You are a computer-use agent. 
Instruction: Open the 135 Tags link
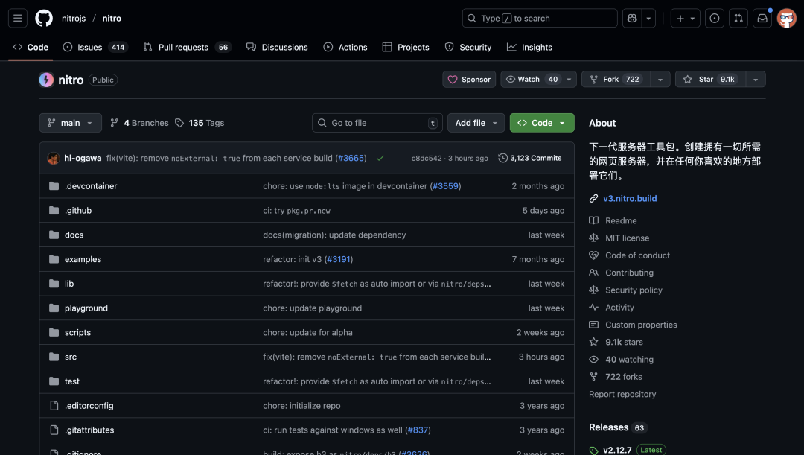pyautogui.click(x=200, y=123)
